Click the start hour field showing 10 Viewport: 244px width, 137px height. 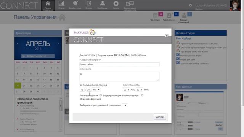click(x=82, y=90)
